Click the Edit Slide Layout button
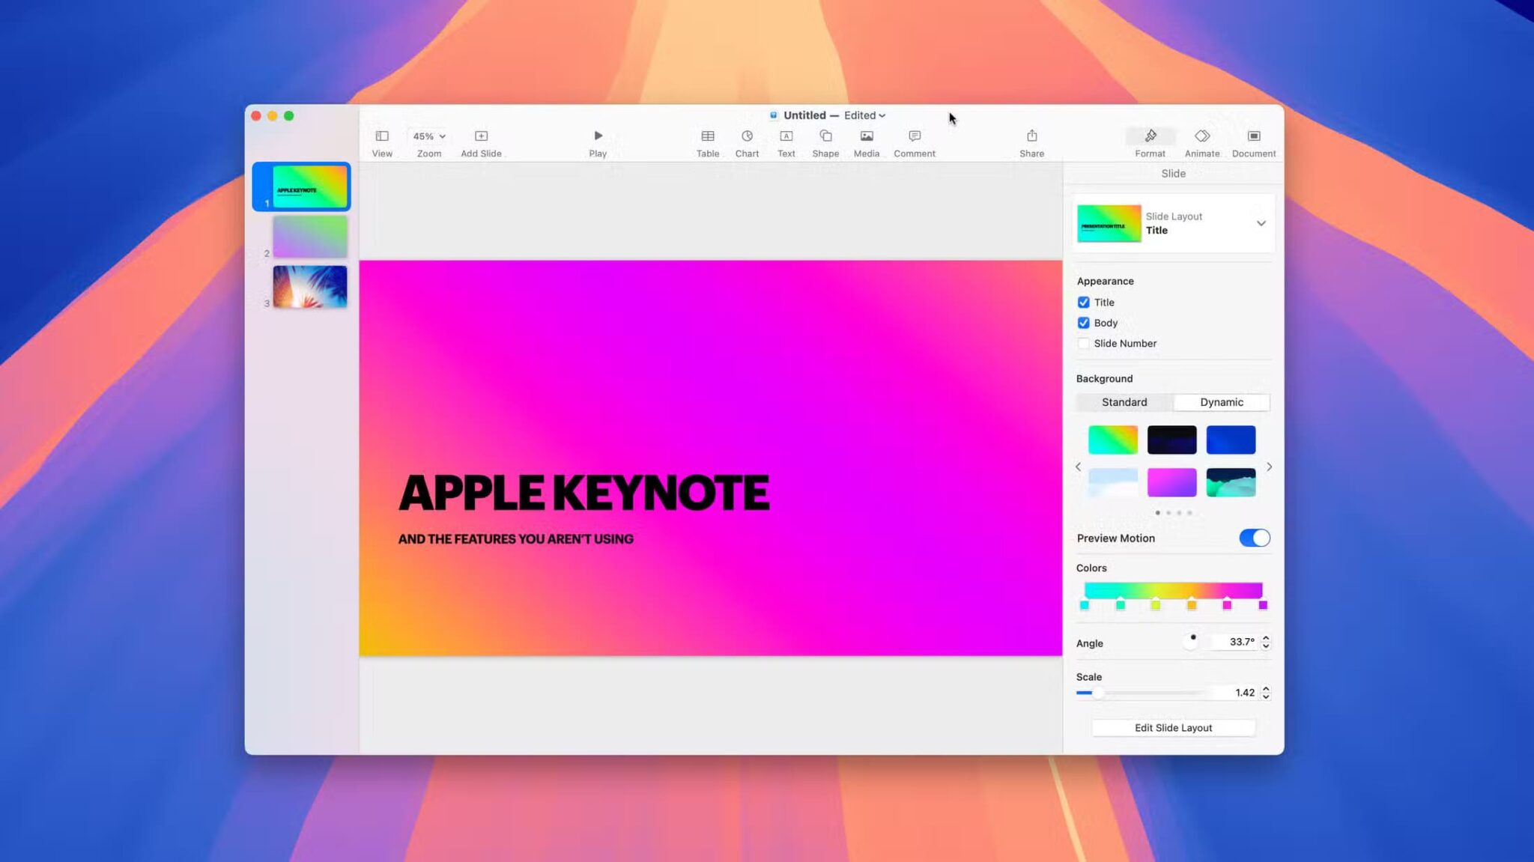This screenshot has height=862, width=1534. pyautogui.click(x=1173, y=727)
